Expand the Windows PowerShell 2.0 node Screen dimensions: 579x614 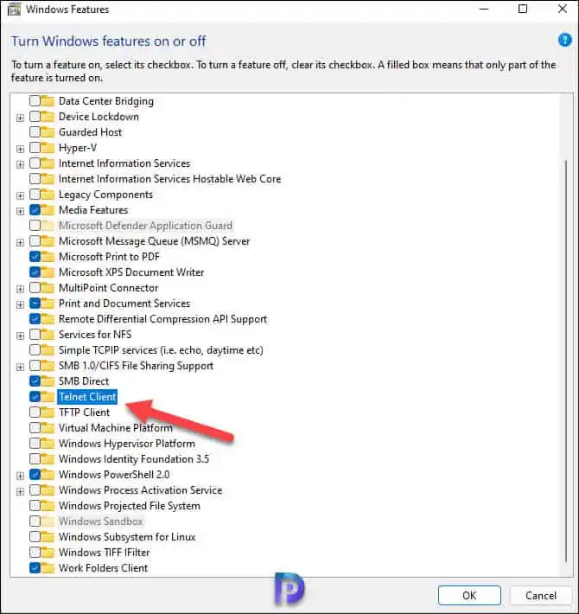(x=21, y=476)
